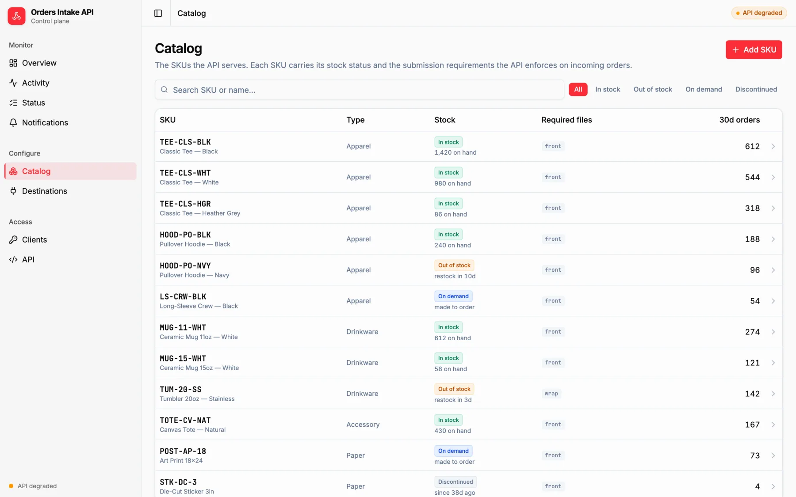The image size is (796, 497).
Task: Expand the TEE-CLS-BLK row chevron
Action: click(x=773, y=146)
